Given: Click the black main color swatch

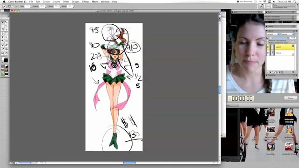Looking at the screenshot, I should pyautogui.click(x=6, y=60).
